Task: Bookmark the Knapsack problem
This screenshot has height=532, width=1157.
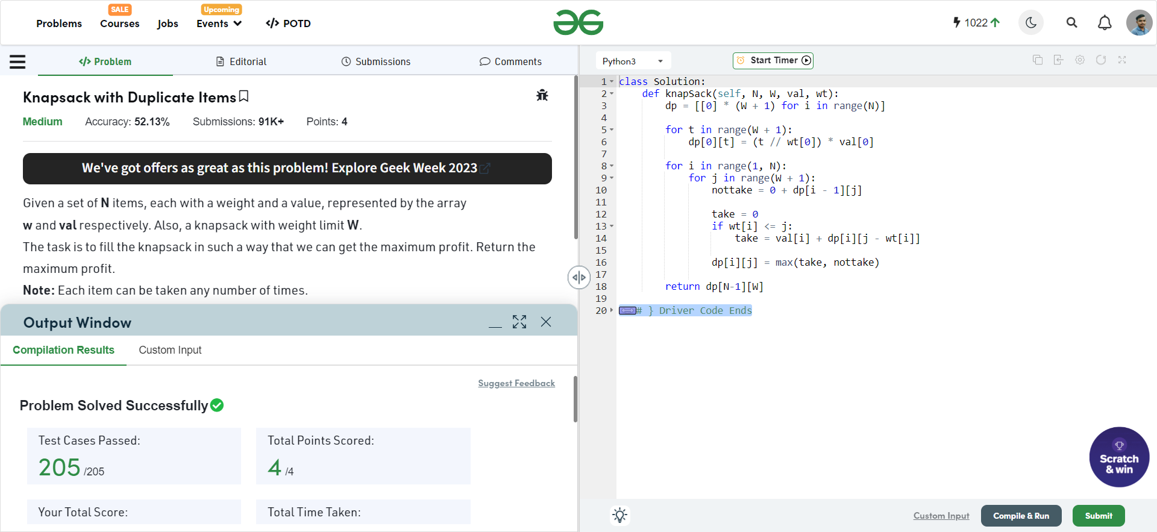Action: click(243, 96)
